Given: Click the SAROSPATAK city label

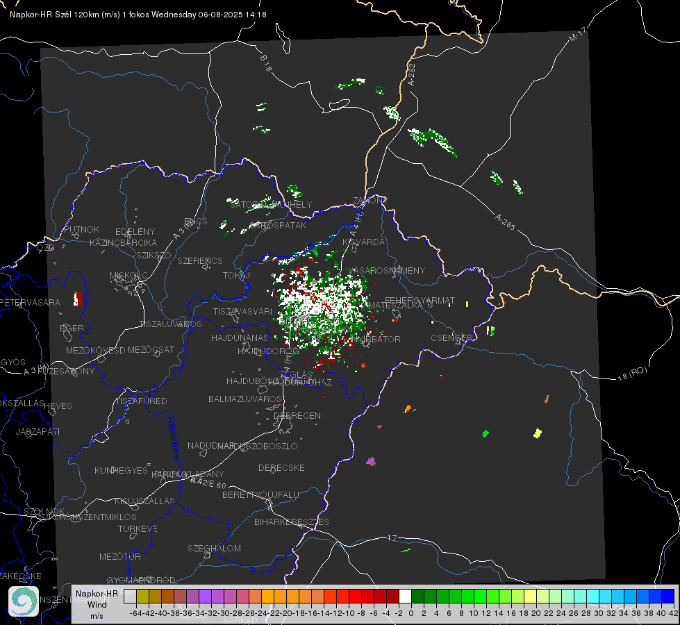Looking at the screenshot, I should point(278,226).
